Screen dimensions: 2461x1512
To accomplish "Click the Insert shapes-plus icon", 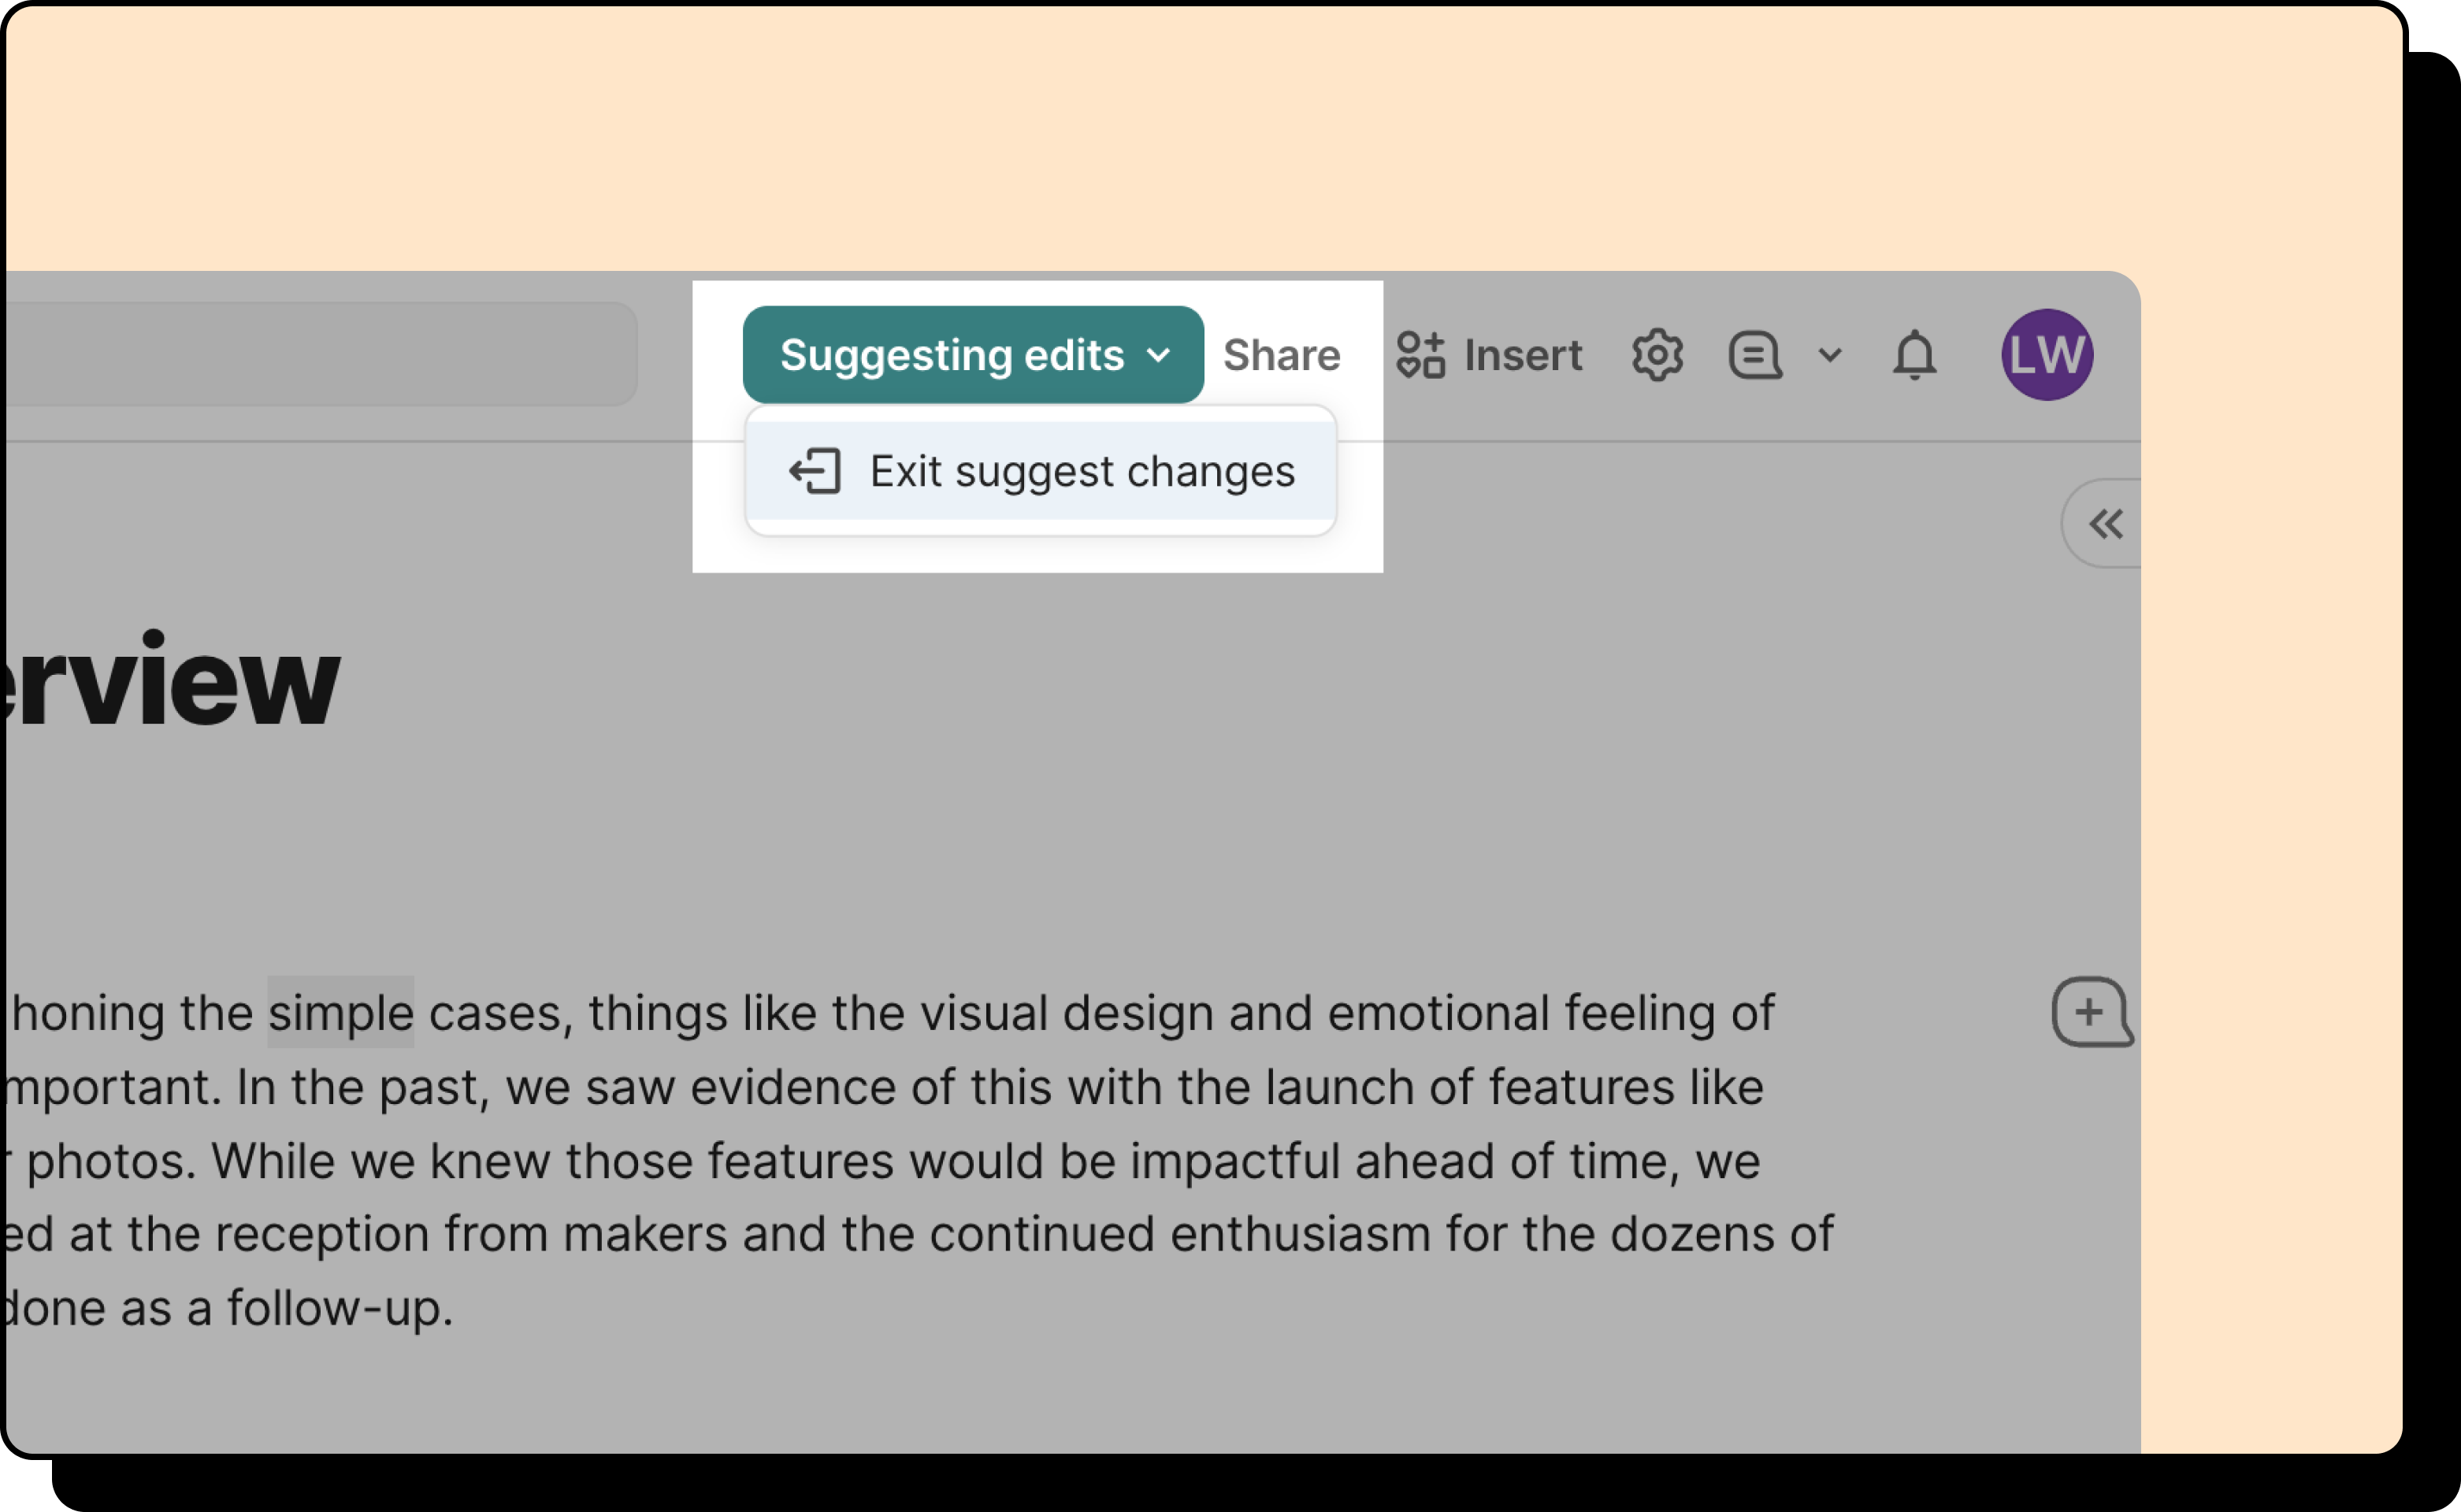I will [x=1420, y=355].
